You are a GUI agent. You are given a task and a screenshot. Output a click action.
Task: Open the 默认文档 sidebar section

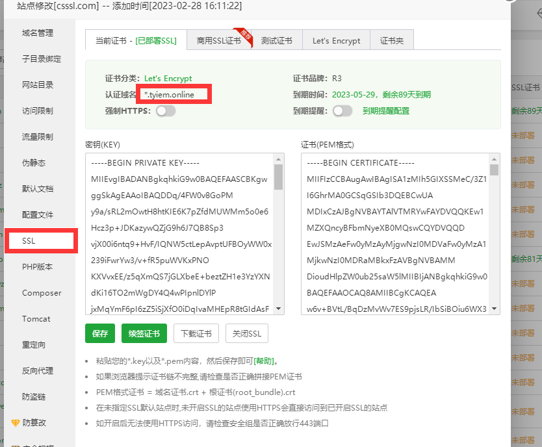38,188
